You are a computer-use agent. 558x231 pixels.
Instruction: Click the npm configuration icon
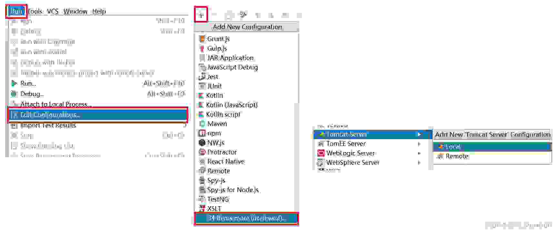tap(202, 133)
